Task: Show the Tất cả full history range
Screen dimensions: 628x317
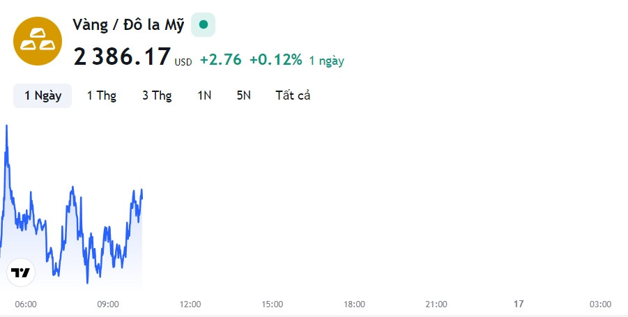Action: click(x=293, y=95)
